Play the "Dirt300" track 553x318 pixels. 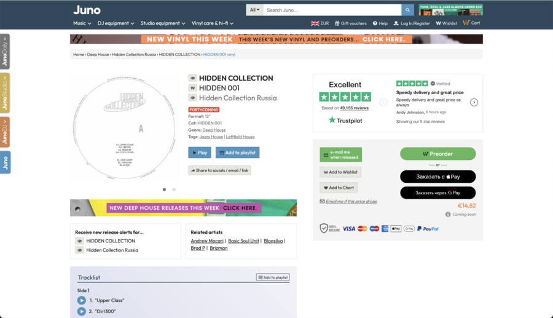[82, 312]
